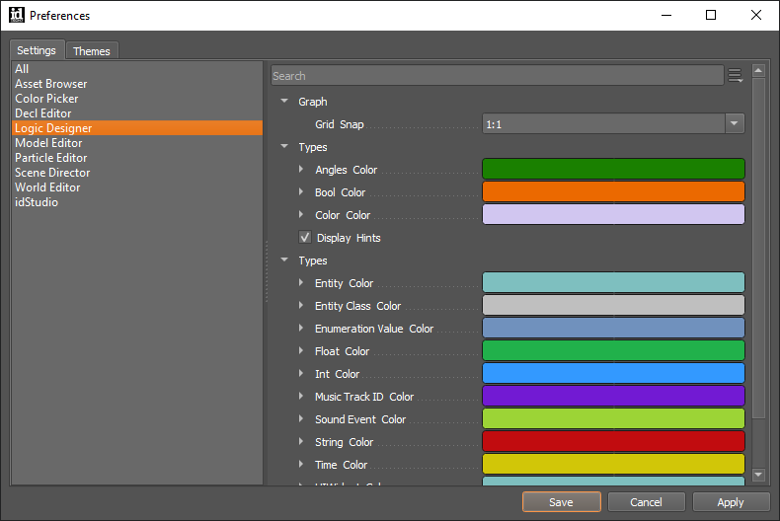Screen dimensions: 780x521
Task: Click into the Search field
Action: coord(498,76)
